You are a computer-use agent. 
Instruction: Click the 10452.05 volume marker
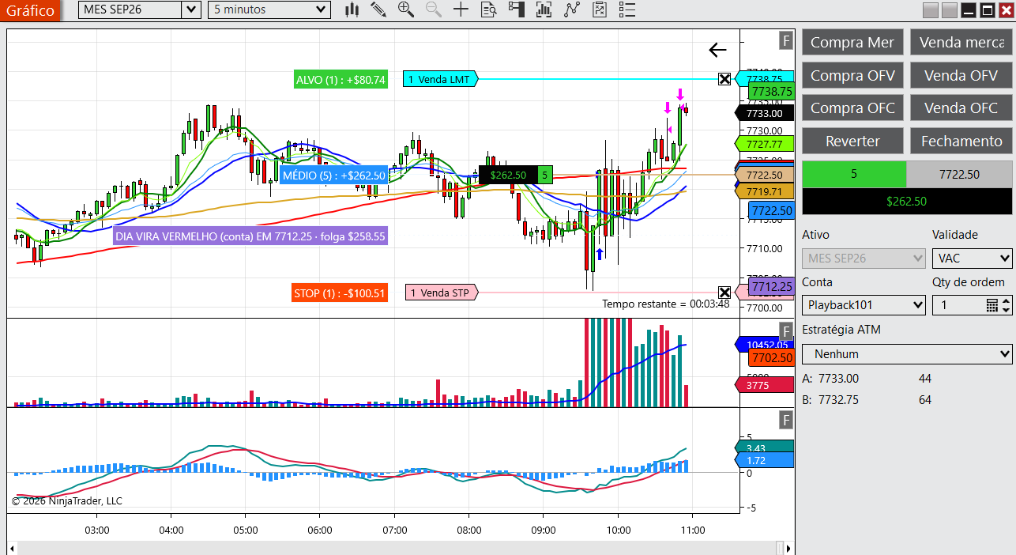[x=763, y=344]
